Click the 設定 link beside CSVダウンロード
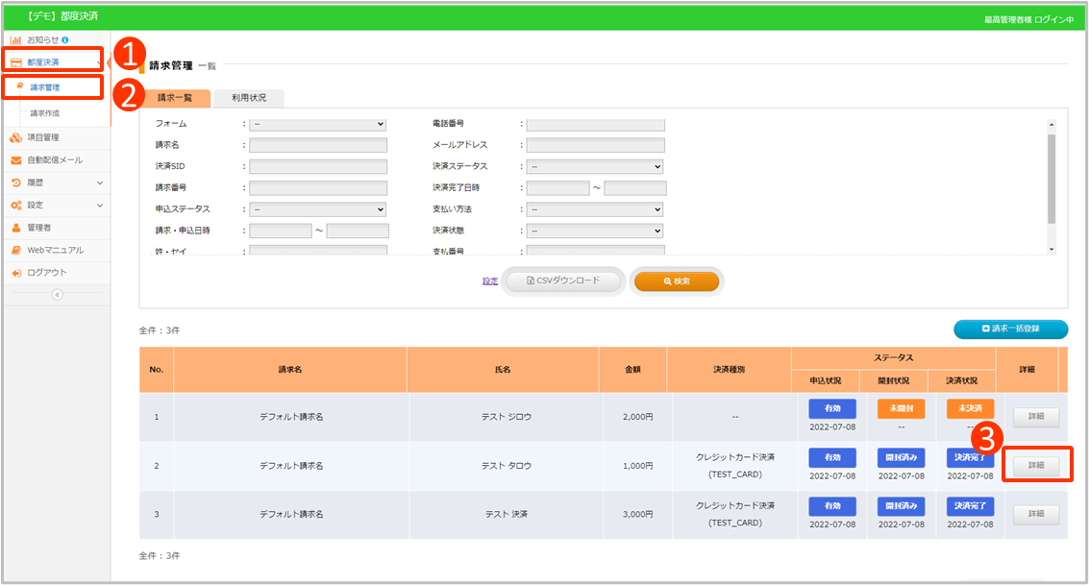This screenshot has height=585, width=1089. coord(490,281)
